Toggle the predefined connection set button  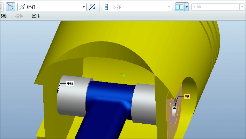pos(10,7)
